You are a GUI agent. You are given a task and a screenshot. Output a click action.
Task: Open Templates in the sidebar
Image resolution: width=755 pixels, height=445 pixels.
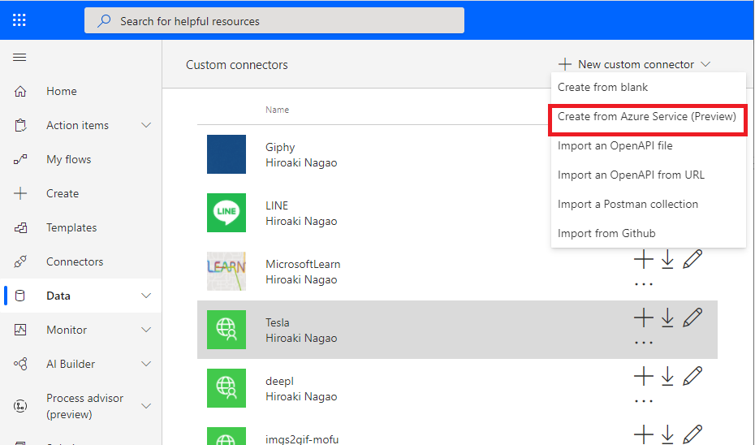pyautogui.click(x=71, y=228)
